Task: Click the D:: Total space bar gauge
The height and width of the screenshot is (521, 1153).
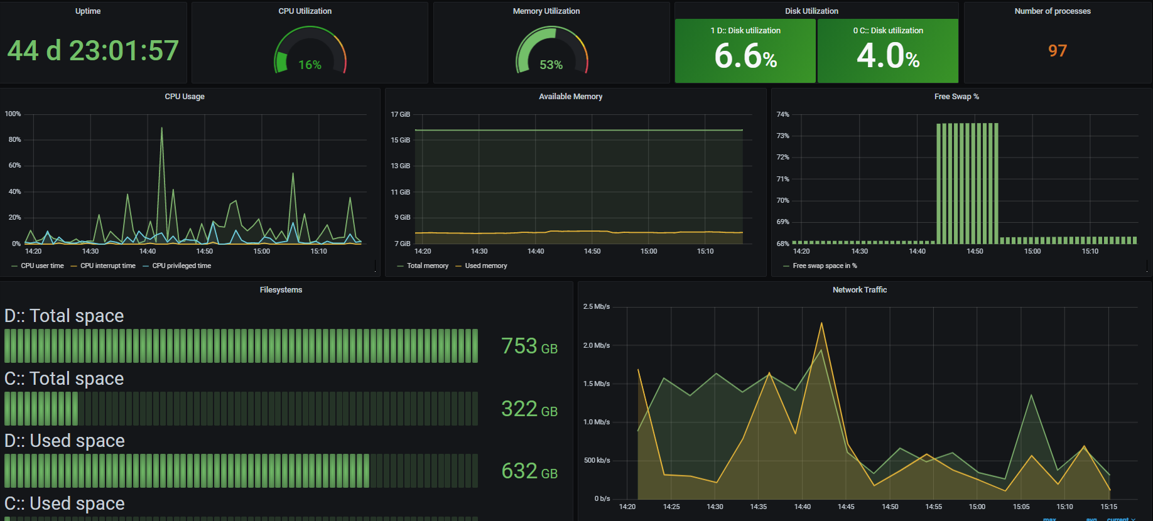Action: click(x=241, y=346)
